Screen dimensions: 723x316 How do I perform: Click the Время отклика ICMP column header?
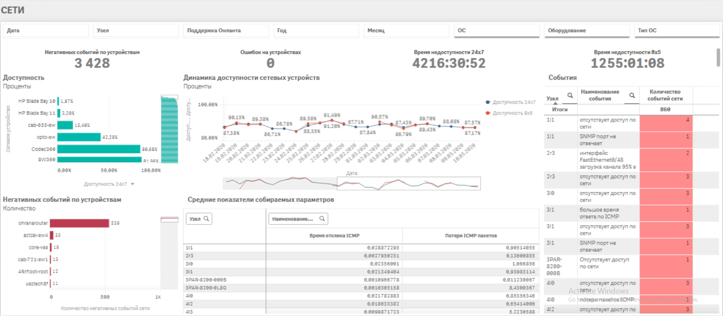(x=334, y=236)
